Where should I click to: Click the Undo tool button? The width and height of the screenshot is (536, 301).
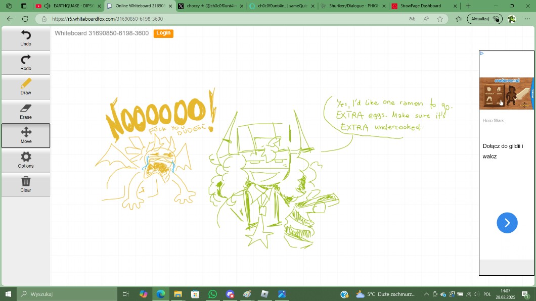(26, 38)
